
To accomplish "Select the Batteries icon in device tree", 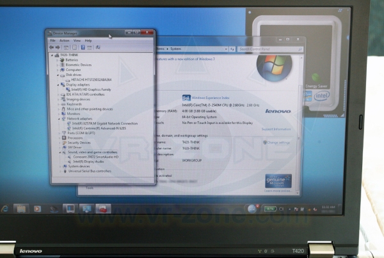I will [x=62, y=60].
